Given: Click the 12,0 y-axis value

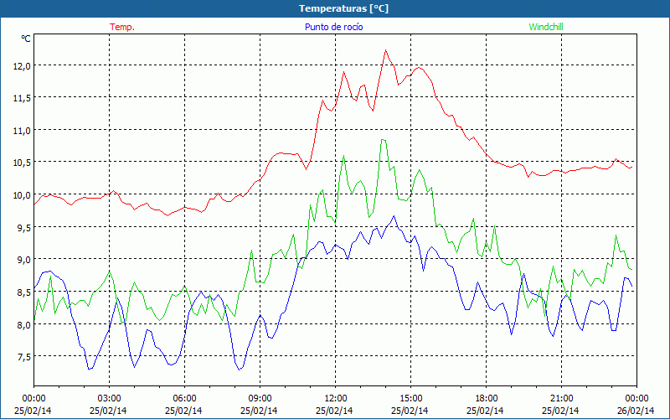Looking at the screenshot, I should pyautogui.click(x=22, y=66).
